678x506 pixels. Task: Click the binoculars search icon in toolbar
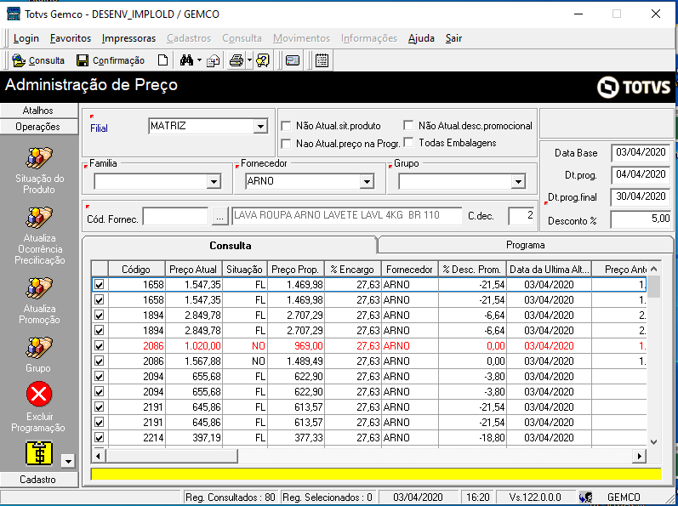187,60
